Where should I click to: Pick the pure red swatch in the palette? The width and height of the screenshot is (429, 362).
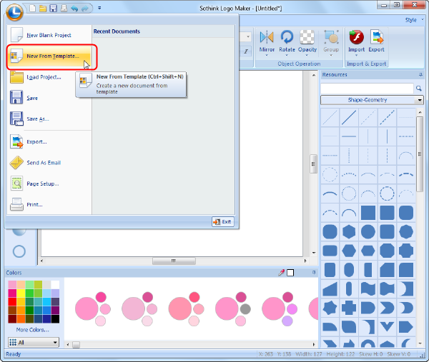pyautogui.click(x=12, y=301)
